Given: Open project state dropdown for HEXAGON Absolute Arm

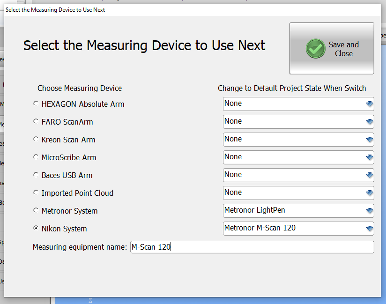Looking at the screenshot, I should tap(298, 104).
